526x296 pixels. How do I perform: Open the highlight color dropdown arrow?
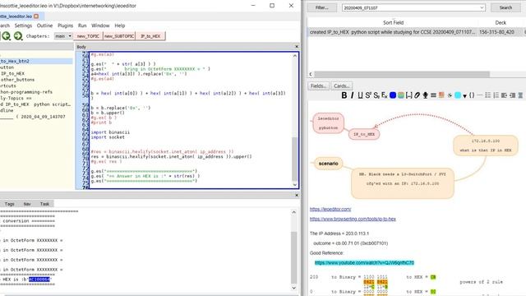tap(465, 96)
